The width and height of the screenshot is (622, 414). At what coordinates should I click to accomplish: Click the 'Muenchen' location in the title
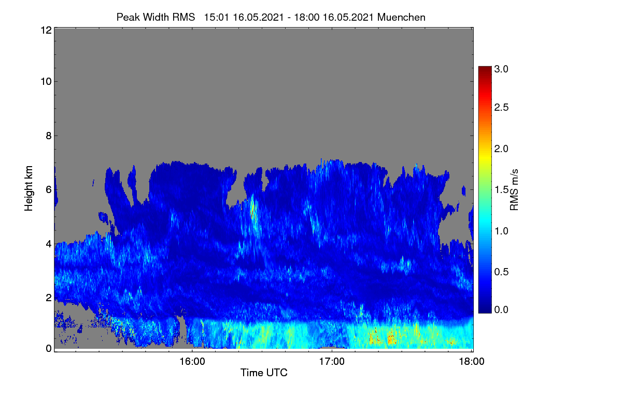[402, 17]
